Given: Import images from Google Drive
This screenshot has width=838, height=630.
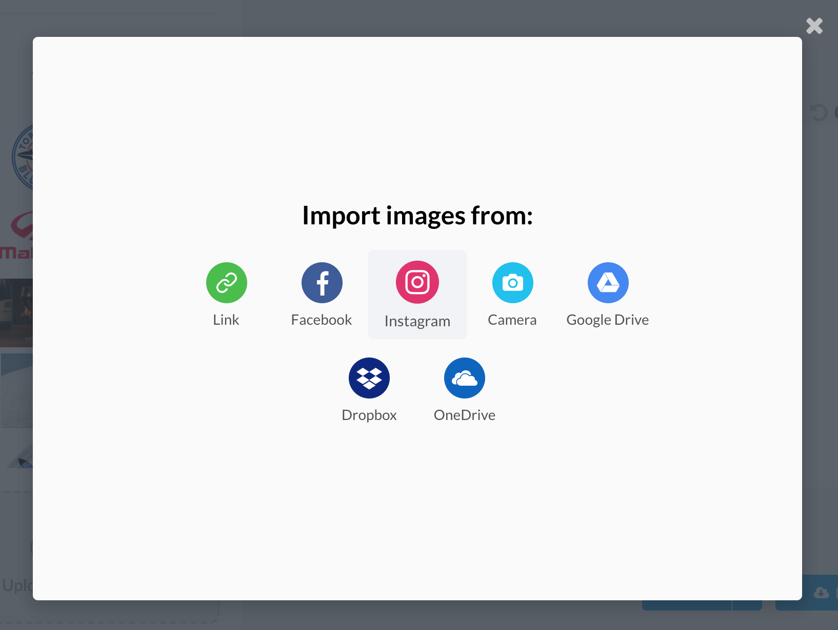Looking at the screenshot, I should [x=608, y=282].
